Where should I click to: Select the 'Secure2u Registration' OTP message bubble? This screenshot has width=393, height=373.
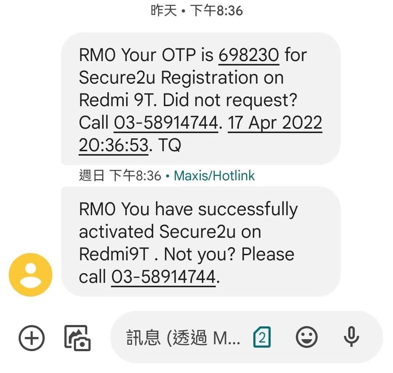click(x=201, y=99)
